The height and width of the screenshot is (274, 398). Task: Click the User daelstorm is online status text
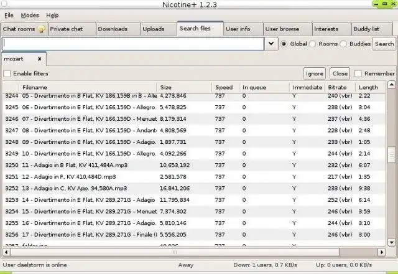point(35,265)
